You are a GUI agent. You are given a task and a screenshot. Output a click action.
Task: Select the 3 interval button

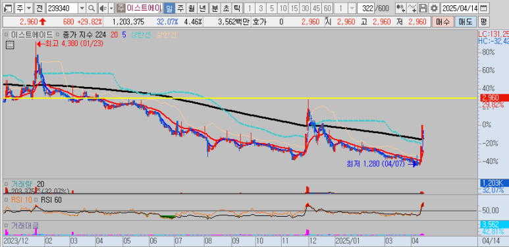pyautogui.click(x=261, y=8)
